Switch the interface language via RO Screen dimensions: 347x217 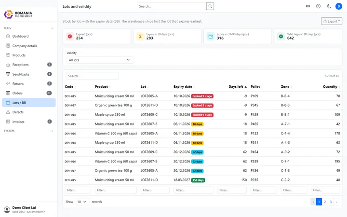pos(308,6)
